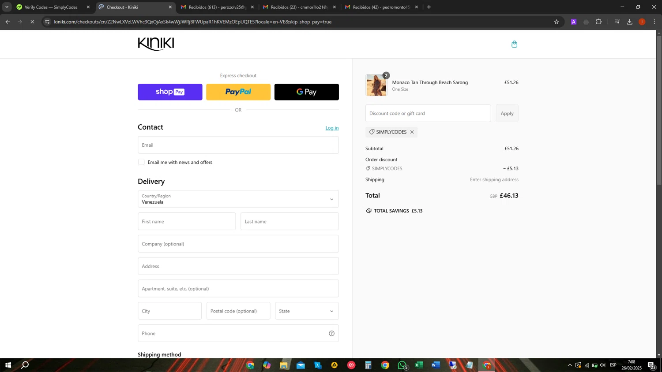Switch to Recibidos (23) Gmail tab

(x=299, y=7)
